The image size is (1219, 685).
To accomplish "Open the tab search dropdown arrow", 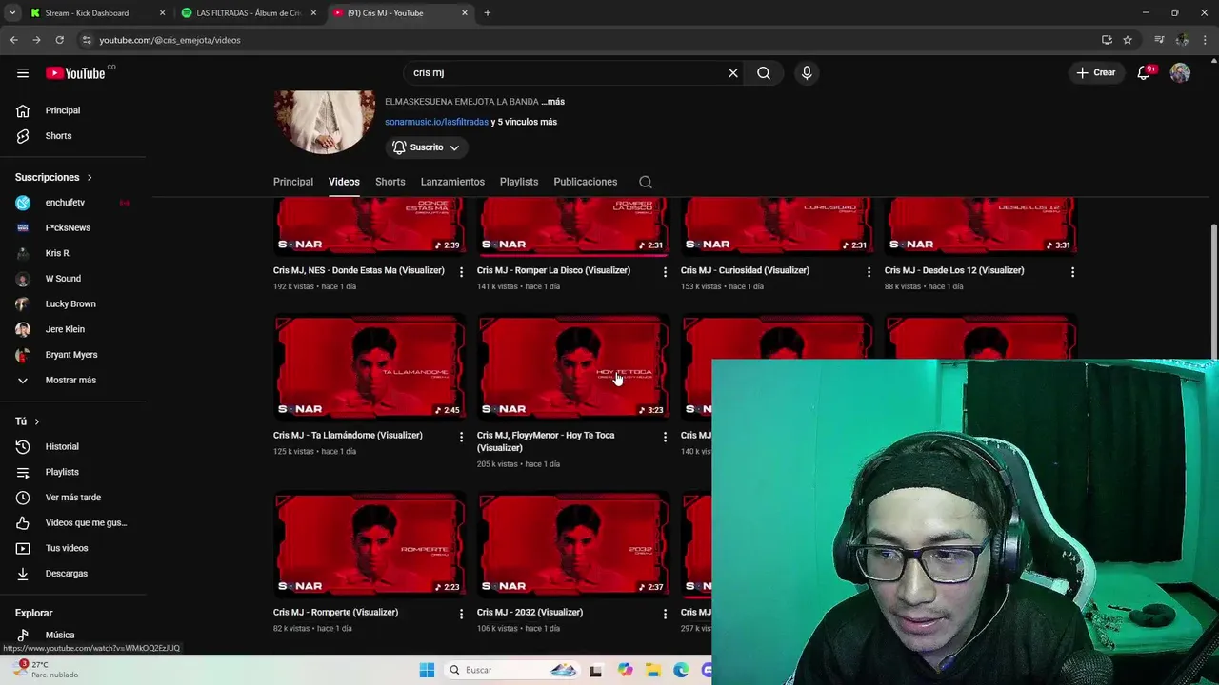I will coord(12,13).
